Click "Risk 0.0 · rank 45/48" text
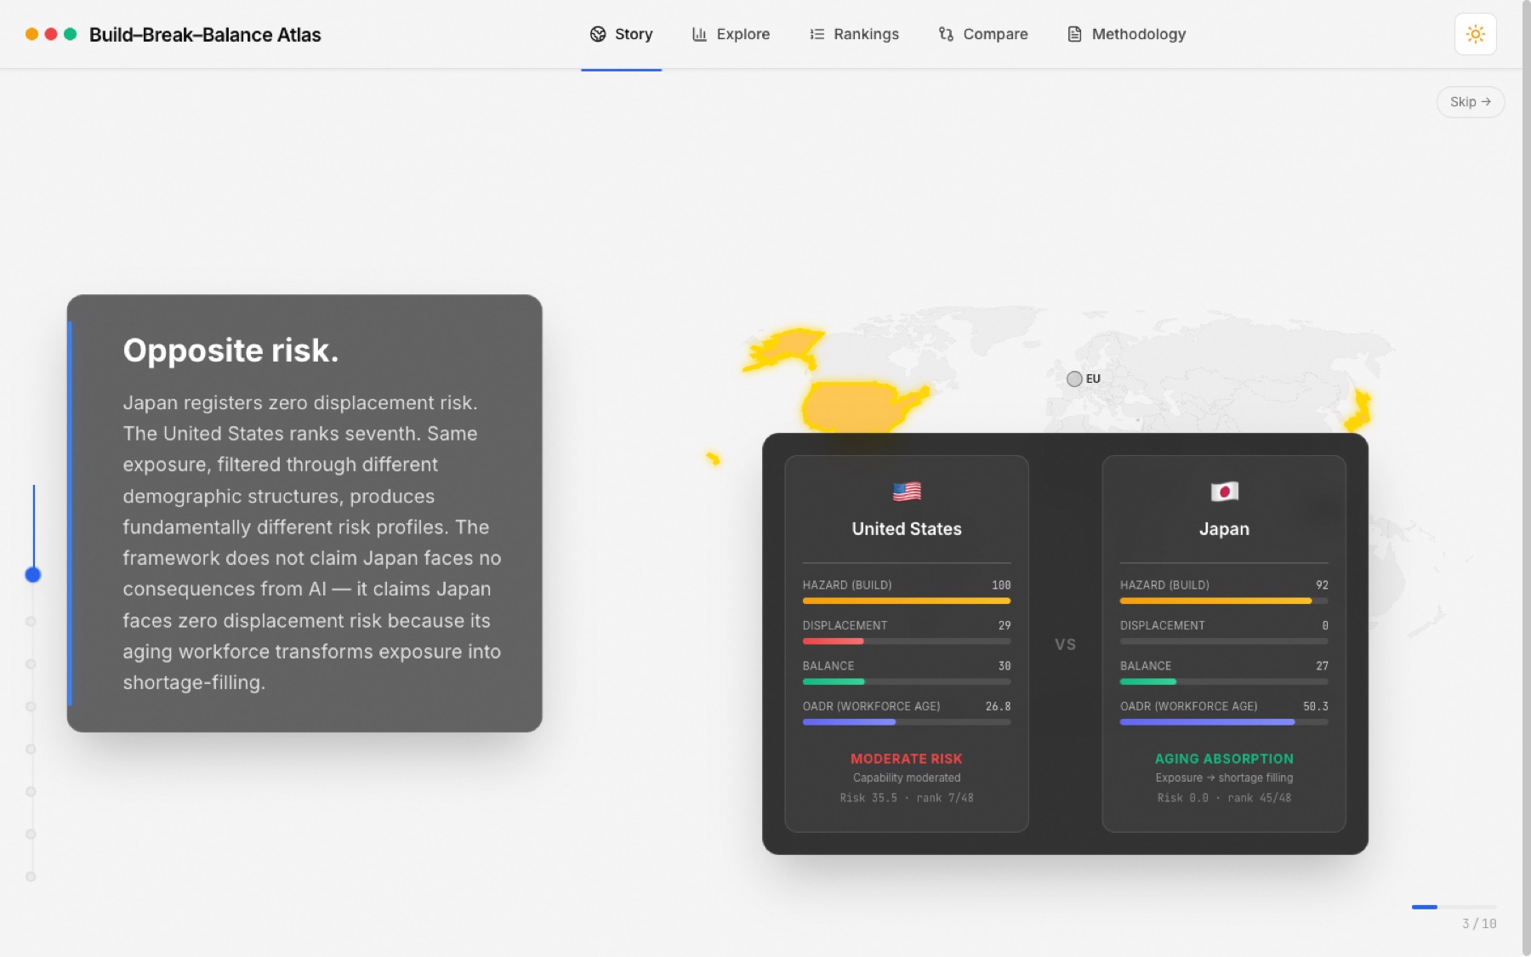The height and width of the screenshot is (957, 1531). [x=1224, y=798]
